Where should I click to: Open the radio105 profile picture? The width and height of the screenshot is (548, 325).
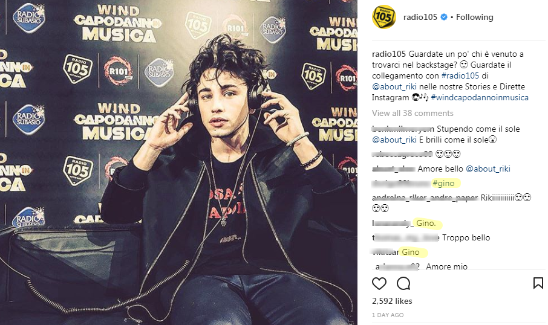tap(383, 17)
